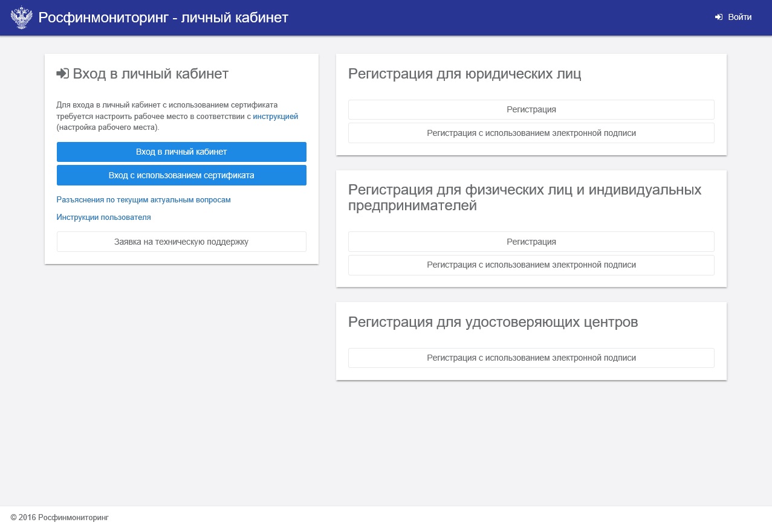772x528 pixels.
Task: Register юридических лиц with электронной подписи
Action: point(531,133)
